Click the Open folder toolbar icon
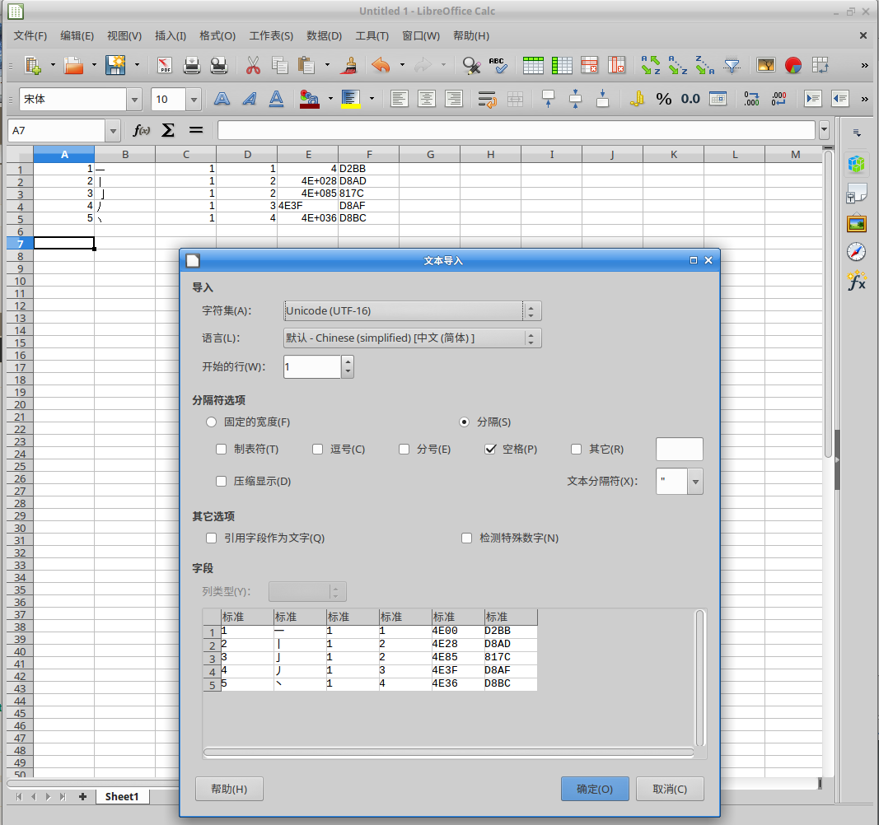The image size is (879, 825). click(x=73, y=65)
